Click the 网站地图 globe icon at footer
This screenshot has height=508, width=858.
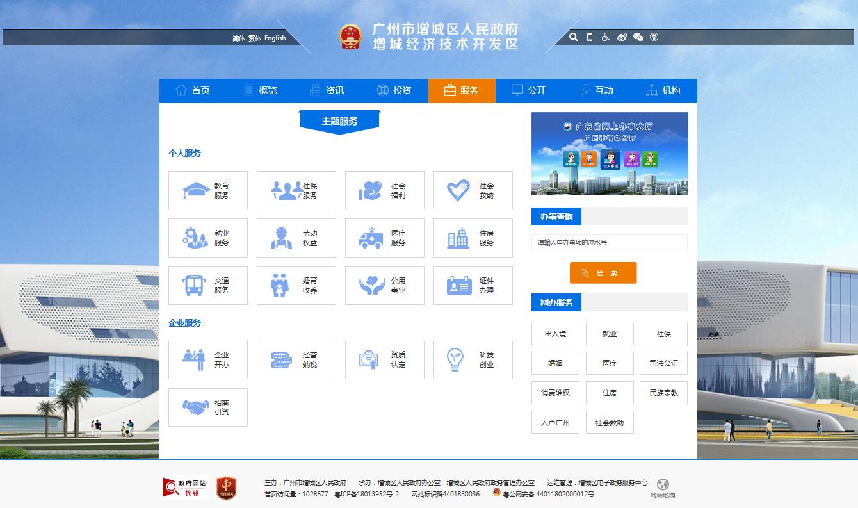point(665,486)
